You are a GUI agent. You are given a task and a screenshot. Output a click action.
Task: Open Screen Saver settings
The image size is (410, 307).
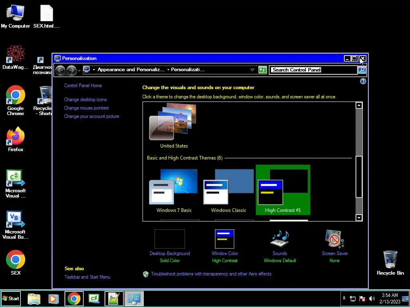pyautogui.click(x=335, y=246)
